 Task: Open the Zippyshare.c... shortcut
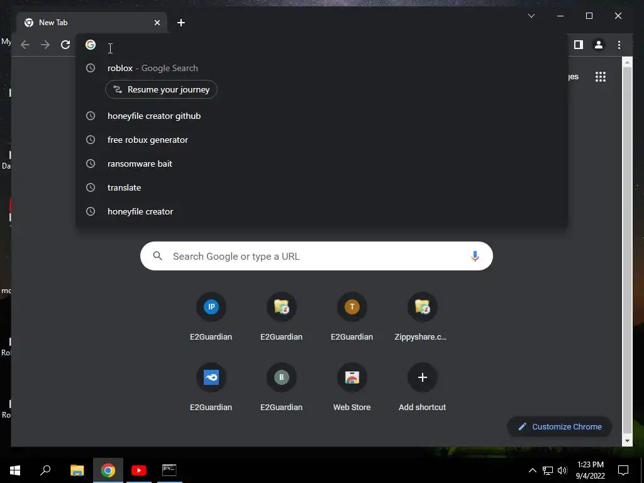point(422,316)
